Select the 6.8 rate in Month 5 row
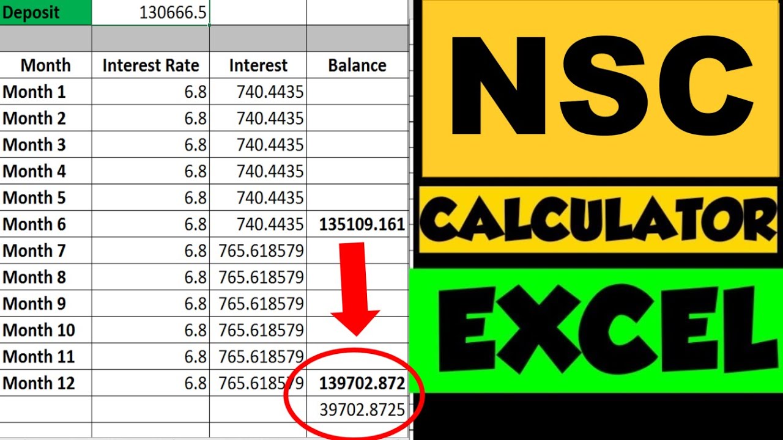Image resolution: width=783 pixels, height=440 pixels. click(x=150, y=197)
